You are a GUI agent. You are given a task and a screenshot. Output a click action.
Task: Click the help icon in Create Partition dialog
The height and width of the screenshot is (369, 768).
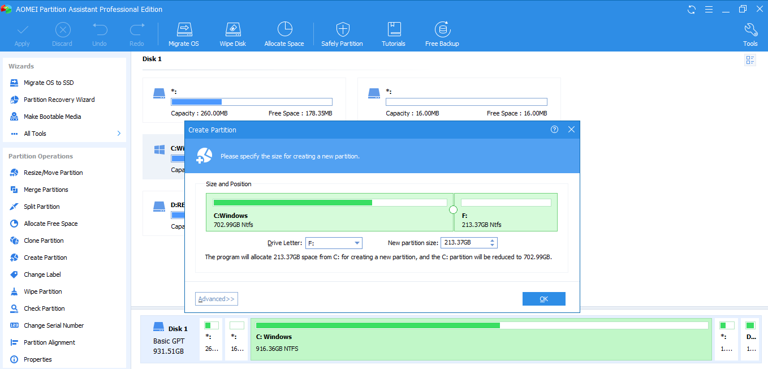click(x=554, y=130)
